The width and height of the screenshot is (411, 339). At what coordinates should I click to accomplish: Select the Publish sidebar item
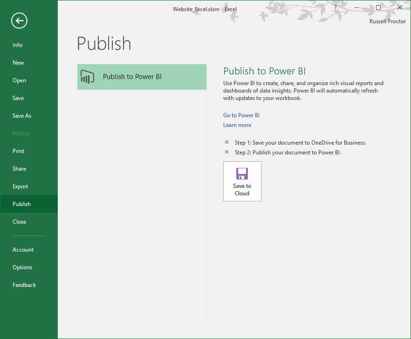(x=29, y=204)
